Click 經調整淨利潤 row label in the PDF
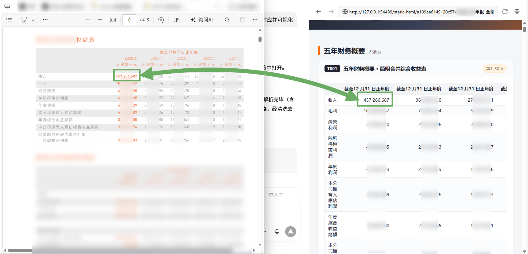 [56, 140]
